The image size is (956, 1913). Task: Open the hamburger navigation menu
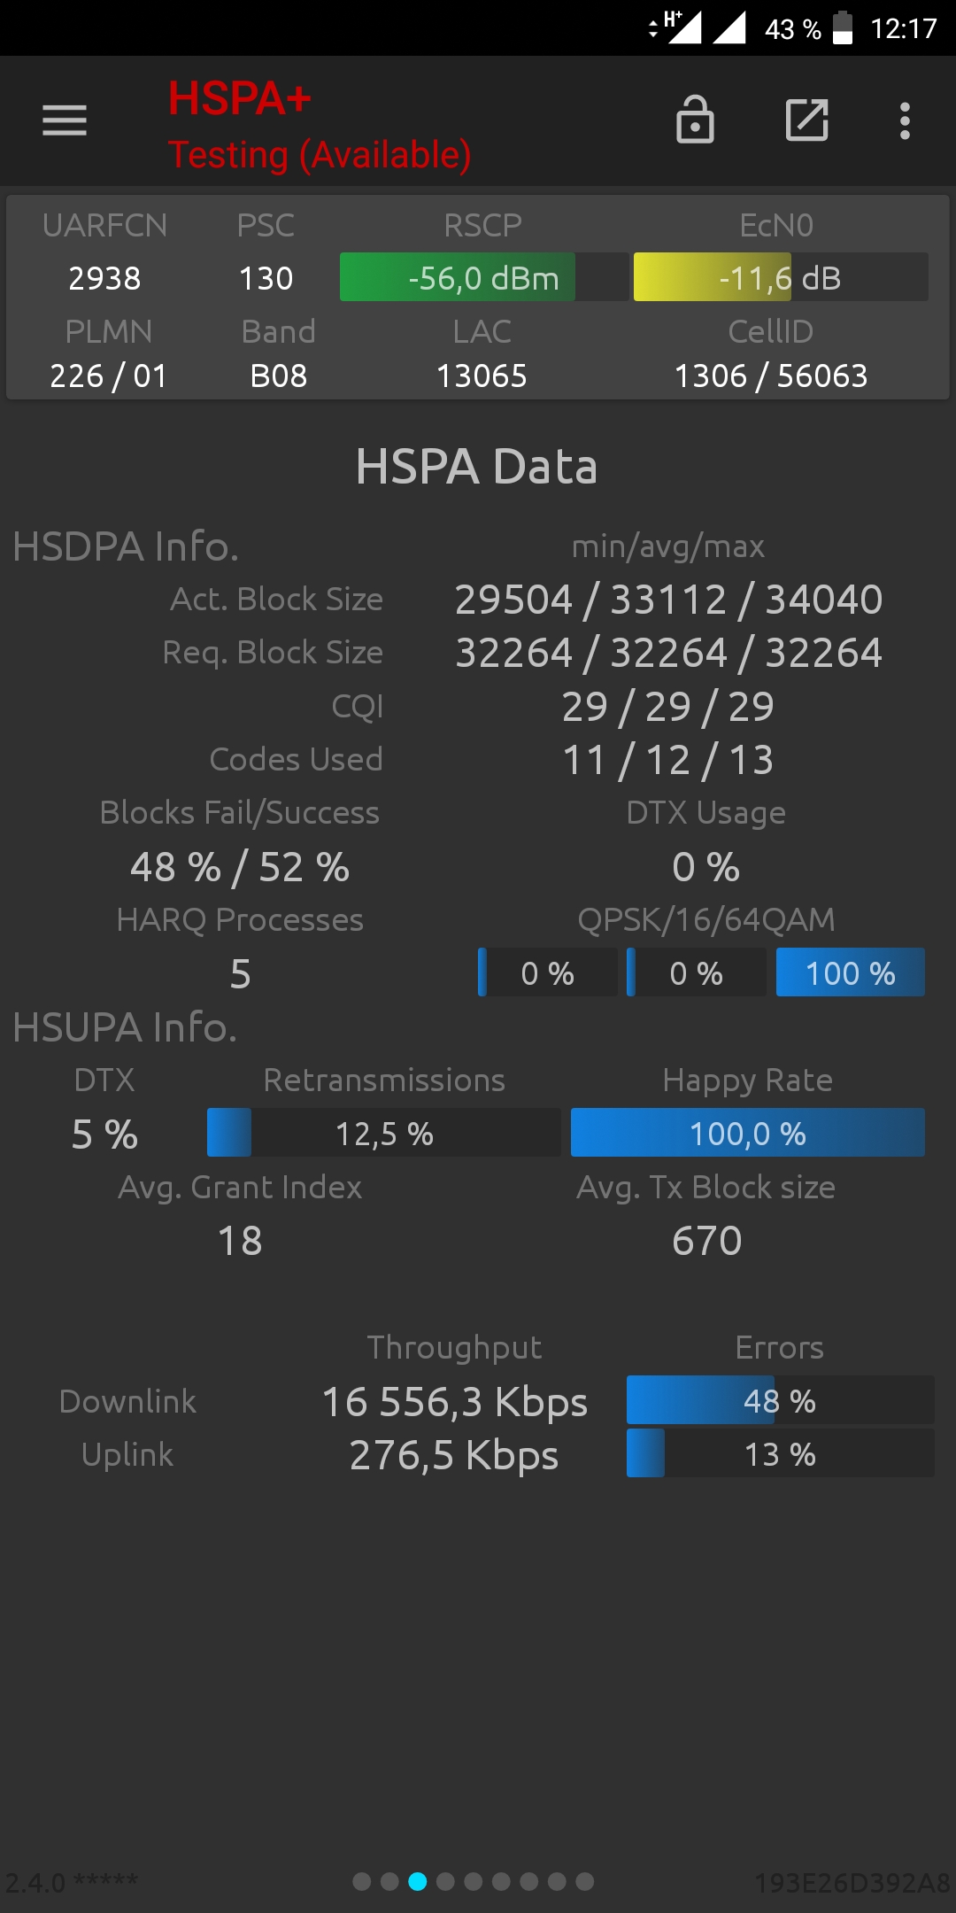pos(65,120)
